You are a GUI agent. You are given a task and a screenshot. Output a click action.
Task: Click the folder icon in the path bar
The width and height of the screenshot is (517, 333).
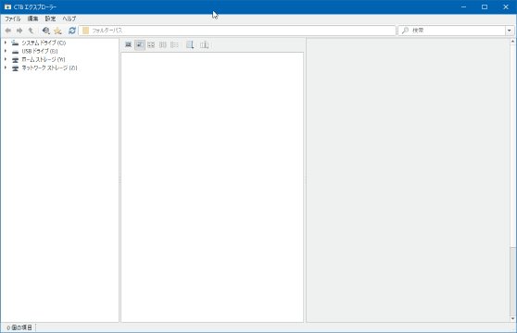click(86, 31)
